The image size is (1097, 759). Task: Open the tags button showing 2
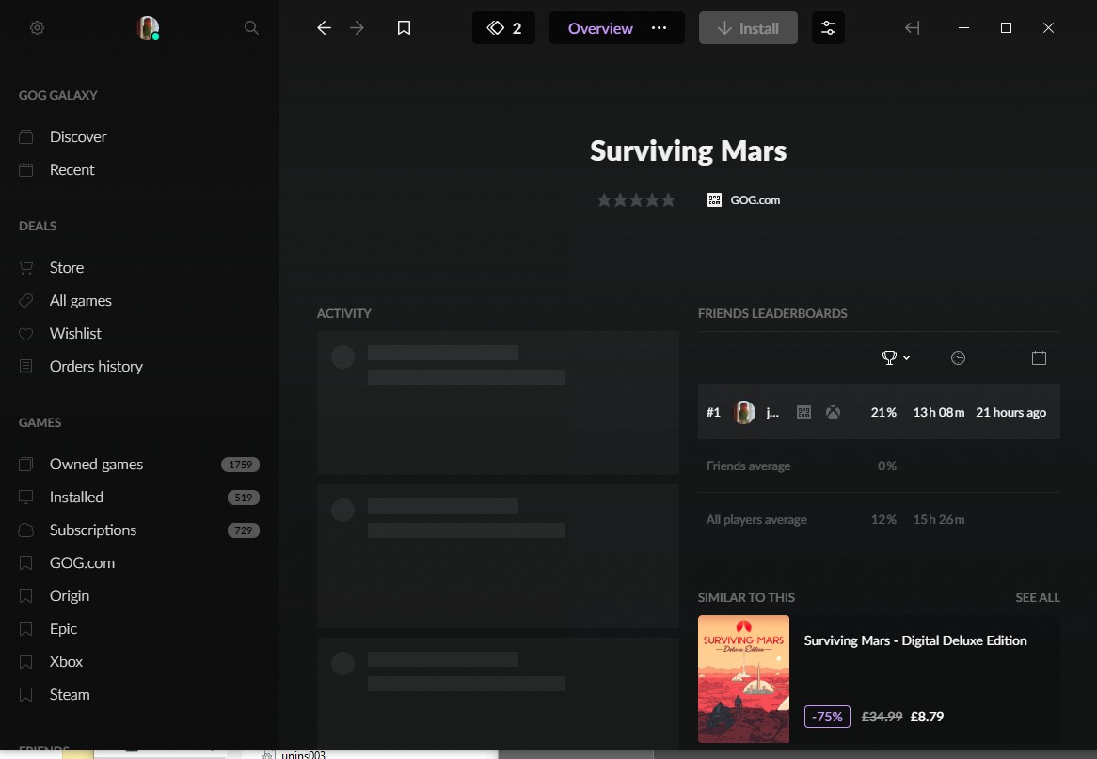503,28
